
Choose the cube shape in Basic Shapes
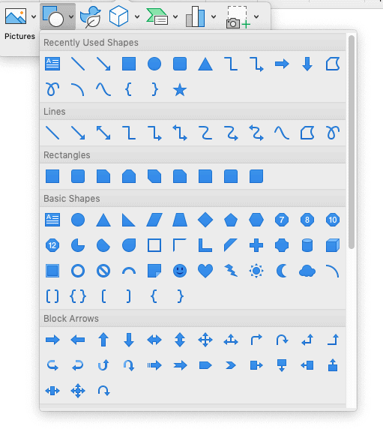333,245
